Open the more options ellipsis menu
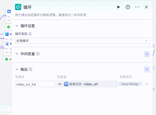156x115 pixels. point(137,7)
